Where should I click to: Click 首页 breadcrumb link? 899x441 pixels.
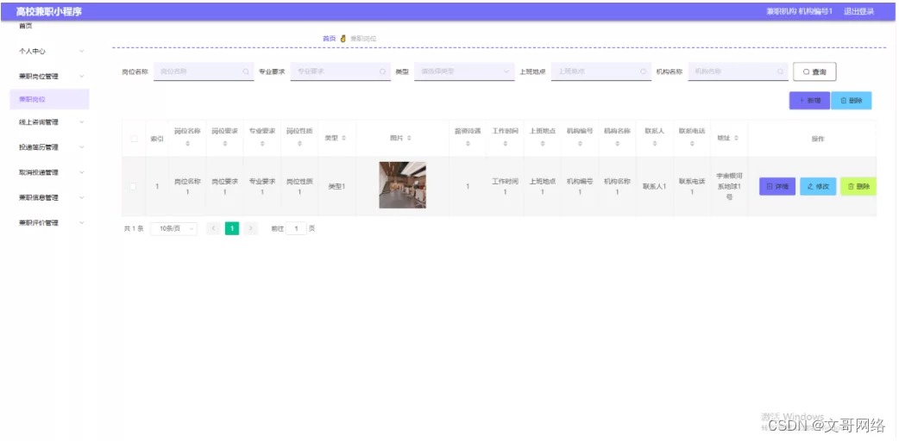pos(329,39)
